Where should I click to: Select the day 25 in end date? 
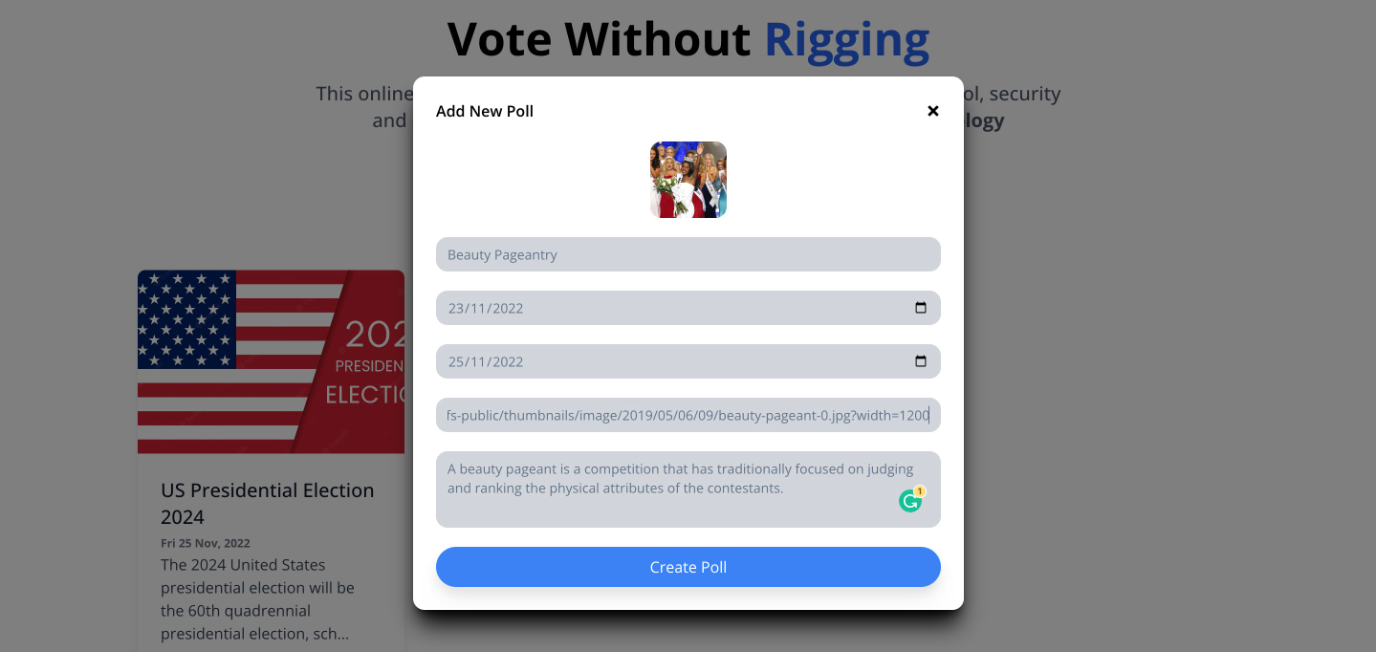click(x=456, y=362)
